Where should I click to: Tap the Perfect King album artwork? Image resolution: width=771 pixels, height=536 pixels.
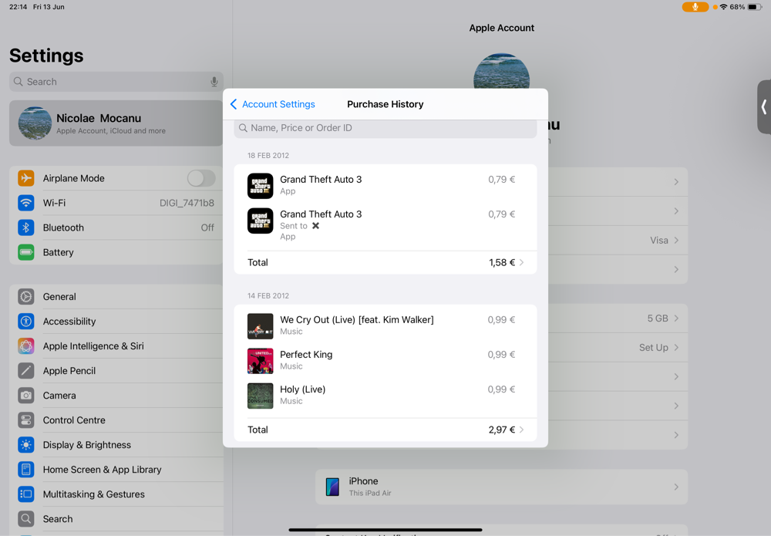coord(260,361)
